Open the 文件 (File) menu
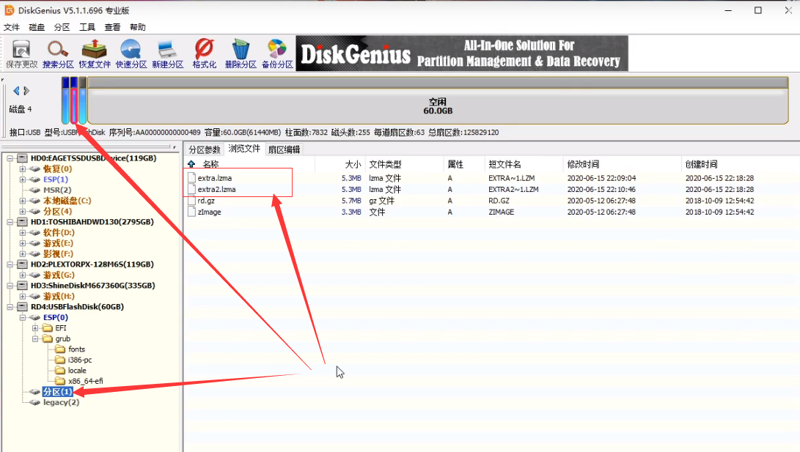The width and height of the screenshot is (800, 452). click(x=12, y=27)
